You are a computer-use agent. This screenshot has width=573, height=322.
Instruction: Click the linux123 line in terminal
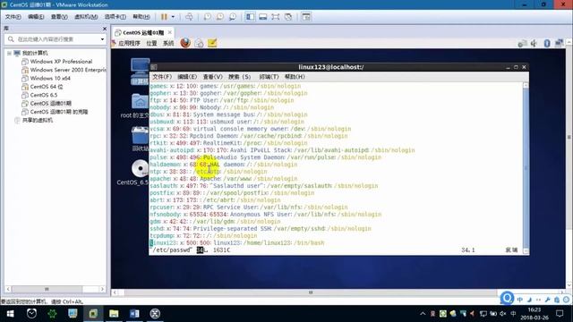click(x=236, y=242)
